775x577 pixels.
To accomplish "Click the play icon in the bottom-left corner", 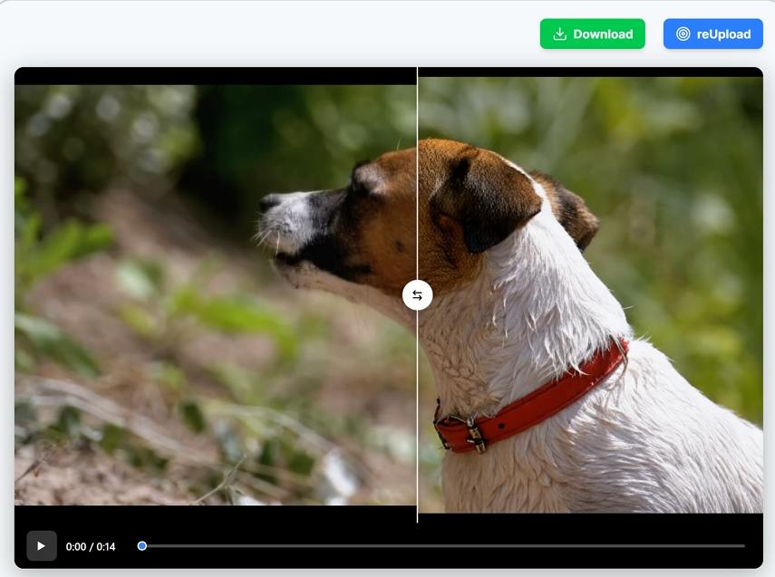I will 40,545.
